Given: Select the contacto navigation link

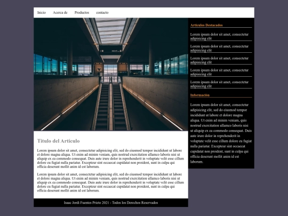Looking at the screenshot, I should coord(102,13).
